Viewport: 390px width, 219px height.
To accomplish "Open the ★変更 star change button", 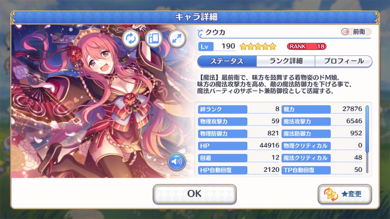I will (345, 194).
